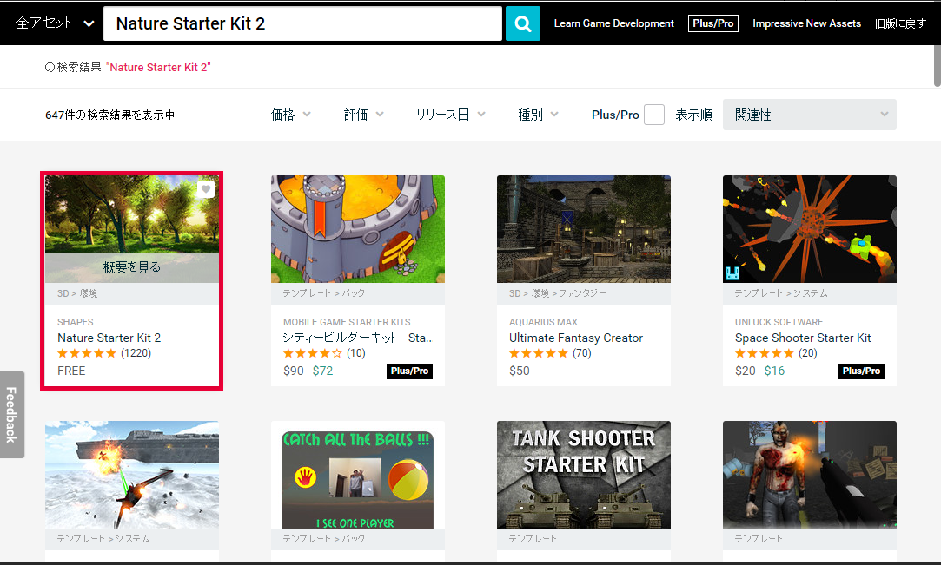941x565 pixels.
Task: Click Plus/Pro badge on City Builder kit
Action: click(409, 371)
